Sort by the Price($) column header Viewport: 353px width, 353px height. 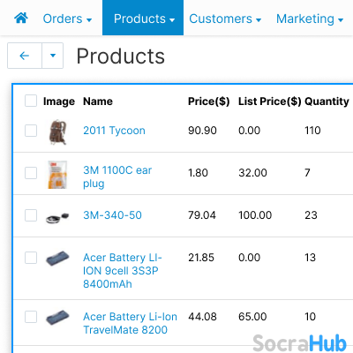[x=209, y=101]
